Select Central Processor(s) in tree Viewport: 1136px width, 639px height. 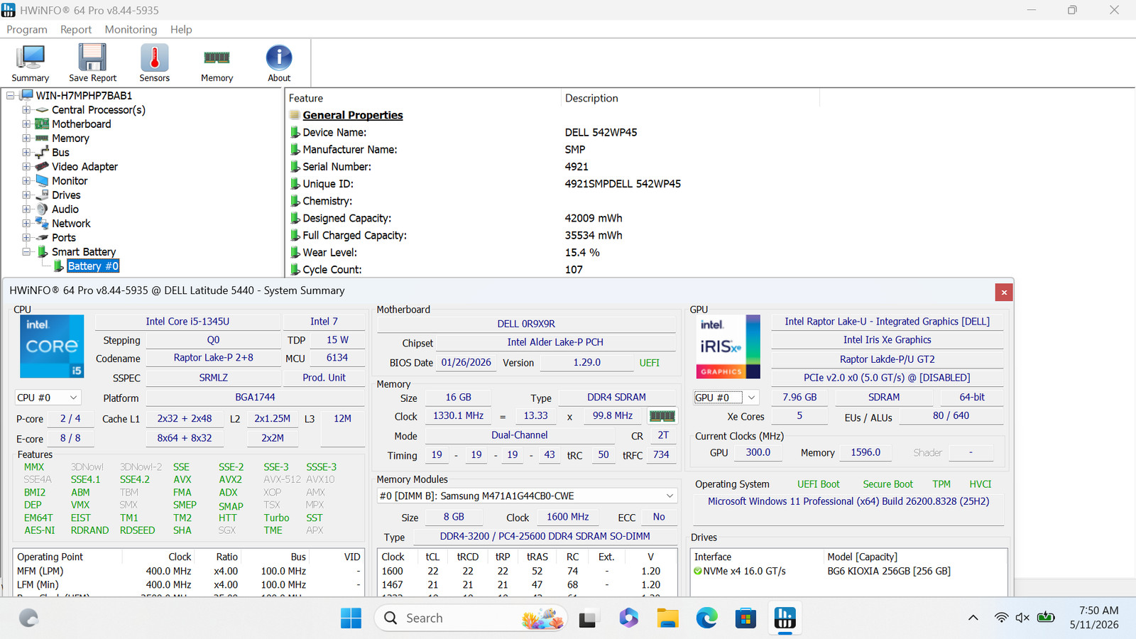pos(98,110)
